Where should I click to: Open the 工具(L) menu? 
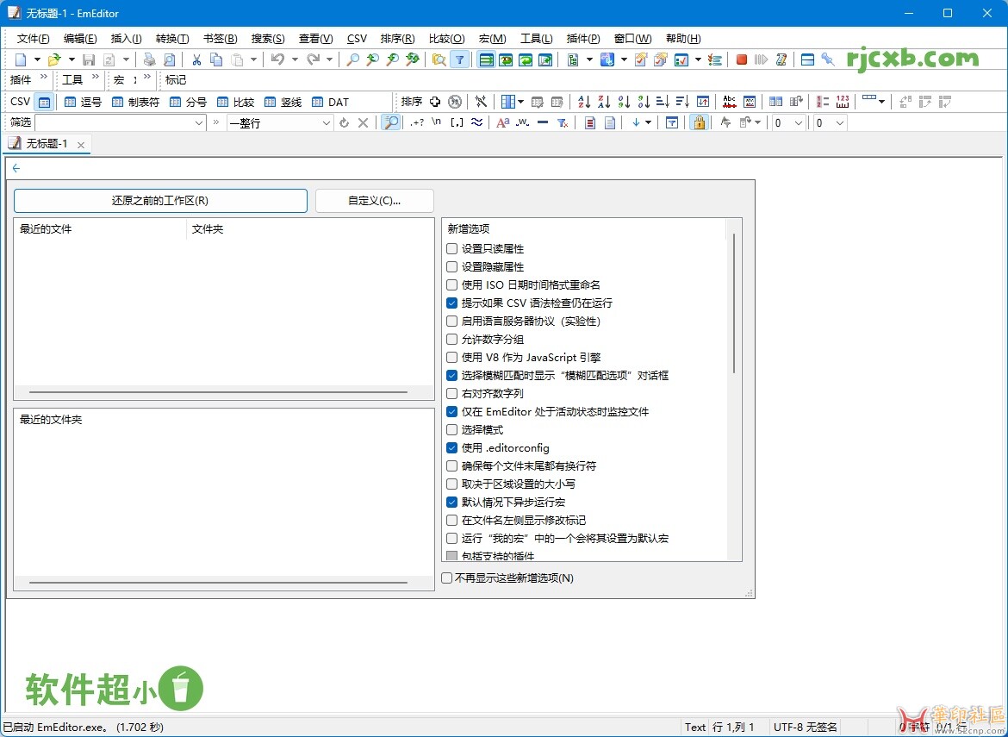coord(536,39)
